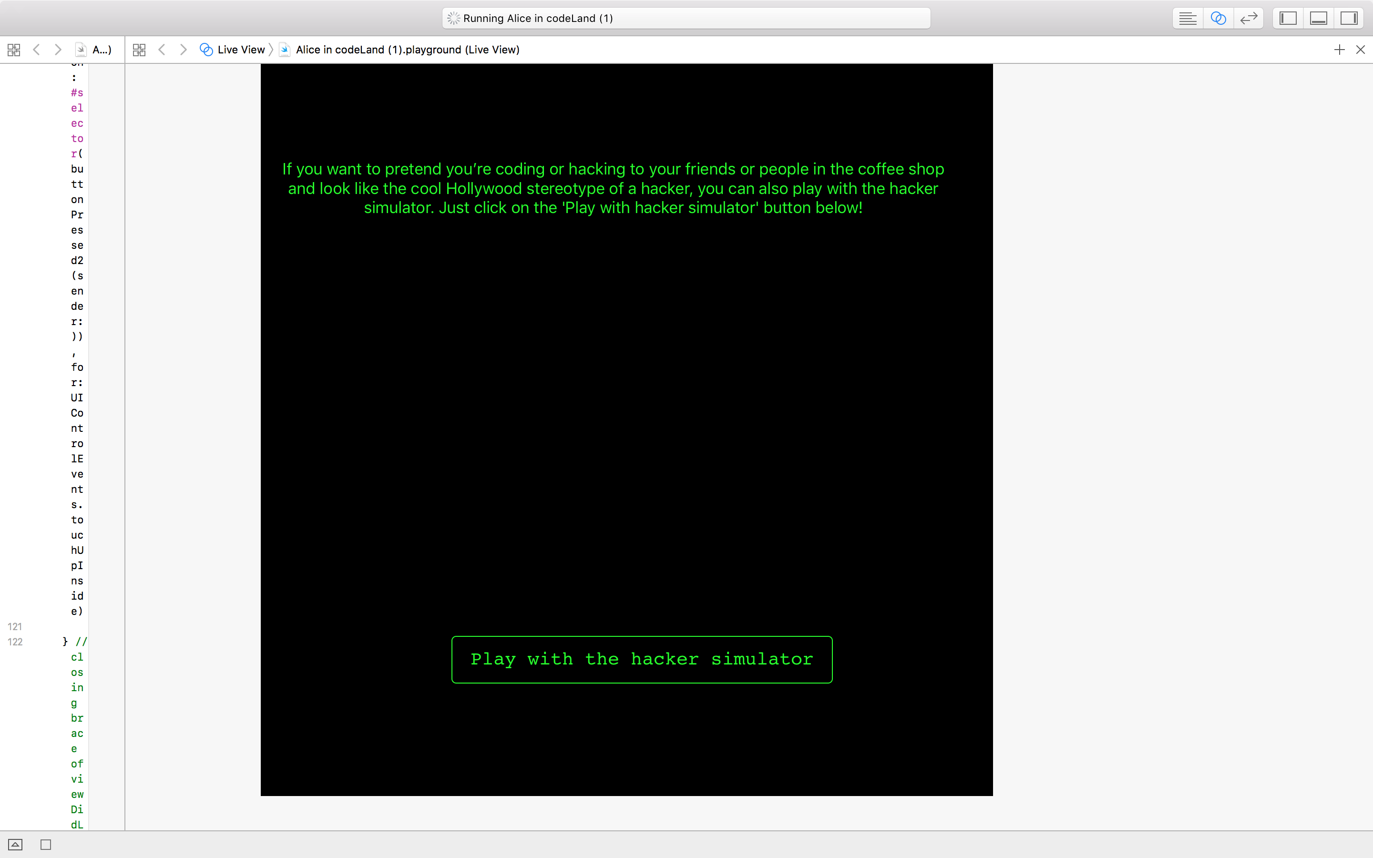Viewport: 1373px width, 858px height.
Task: Toggle the bottom debug area panel
Action: click(1318, 18)
